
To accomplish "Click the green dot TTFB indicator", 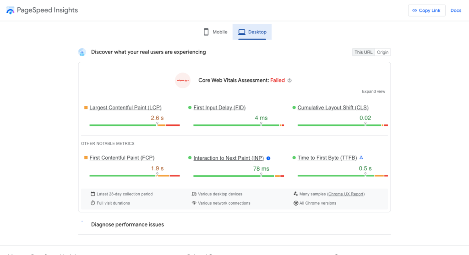I will pyautogui.click(x=294, y=157).
